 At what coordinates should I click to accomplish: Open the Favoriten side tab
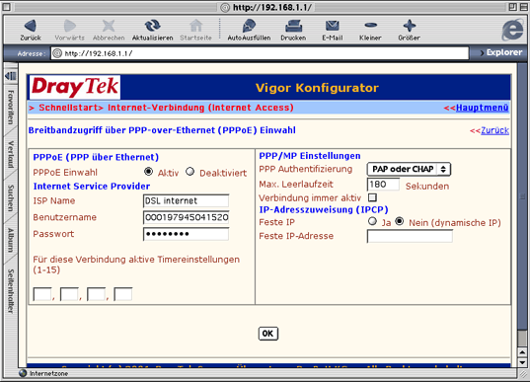pos(11,108)
